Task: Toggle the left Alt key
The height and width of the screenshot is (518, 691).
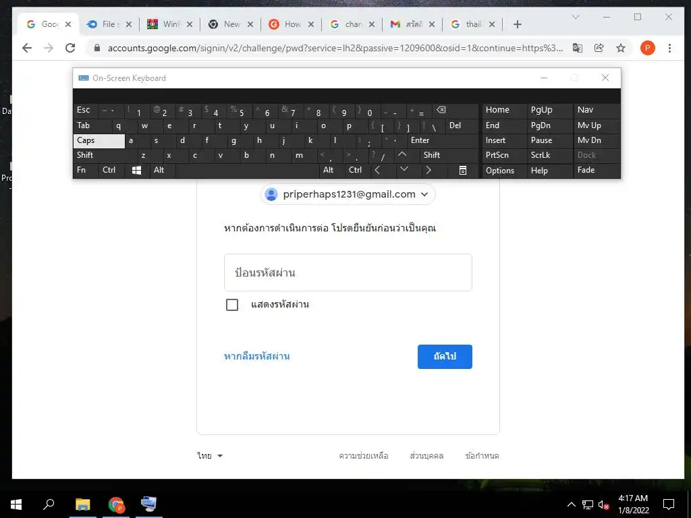Action: [163, 170]
